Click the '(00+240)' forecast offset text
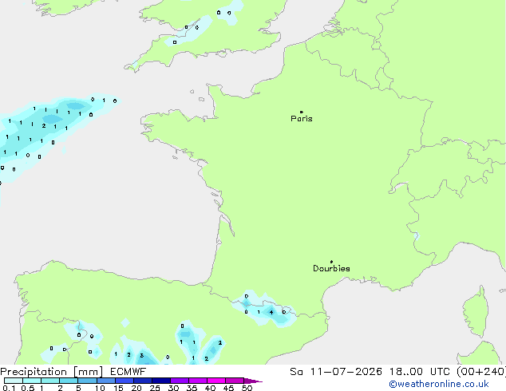506x391 pixels. (481, 372)
